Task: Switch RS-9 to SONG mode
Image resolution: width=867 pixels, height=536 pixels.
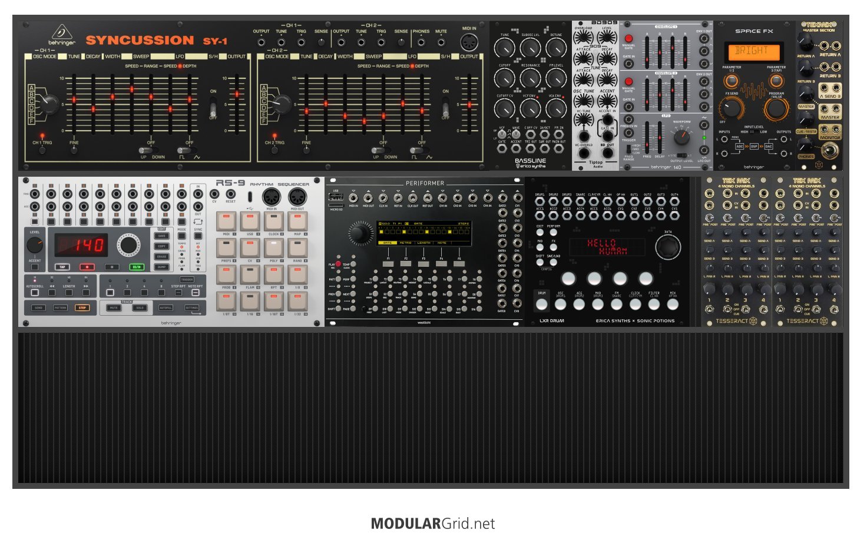Action: click(x=38, y=307)
